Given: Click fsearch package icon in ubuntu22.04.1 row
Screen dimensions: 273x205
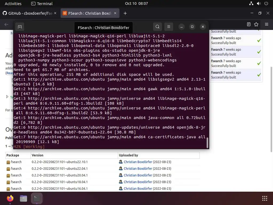Looking at the screenshot, I should 8,169.
